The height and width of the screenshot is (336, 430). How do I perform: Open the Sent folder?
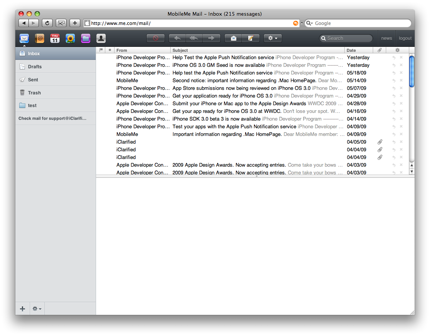(x=56, y=80)
